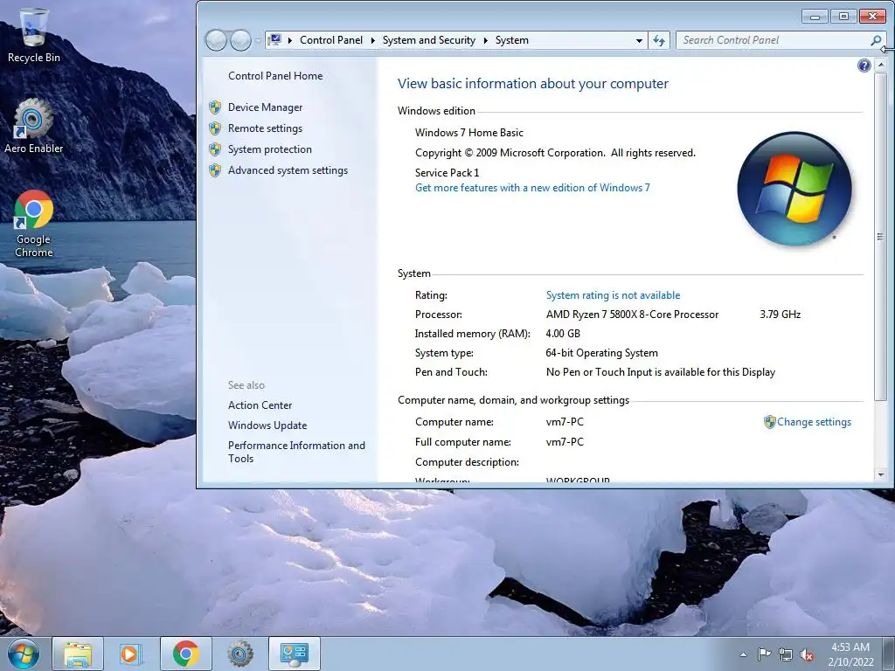
Task: Click the network tray icon
Action: (x=786, y=654)
